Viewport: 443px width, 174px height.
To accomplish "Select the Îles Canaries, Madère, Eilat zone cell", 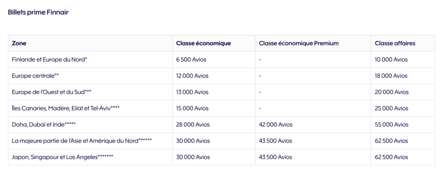I will pyautogui.click(x=66, y=108).
